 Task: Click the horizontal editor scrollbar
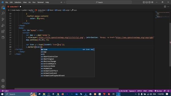67,89
